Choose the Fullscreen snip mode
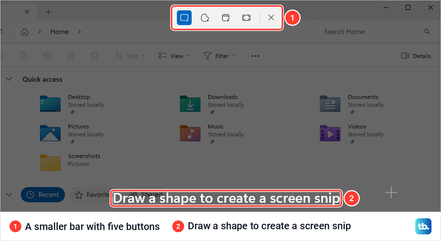This screenshot has width=441, height=241. [x=246, y=18]
